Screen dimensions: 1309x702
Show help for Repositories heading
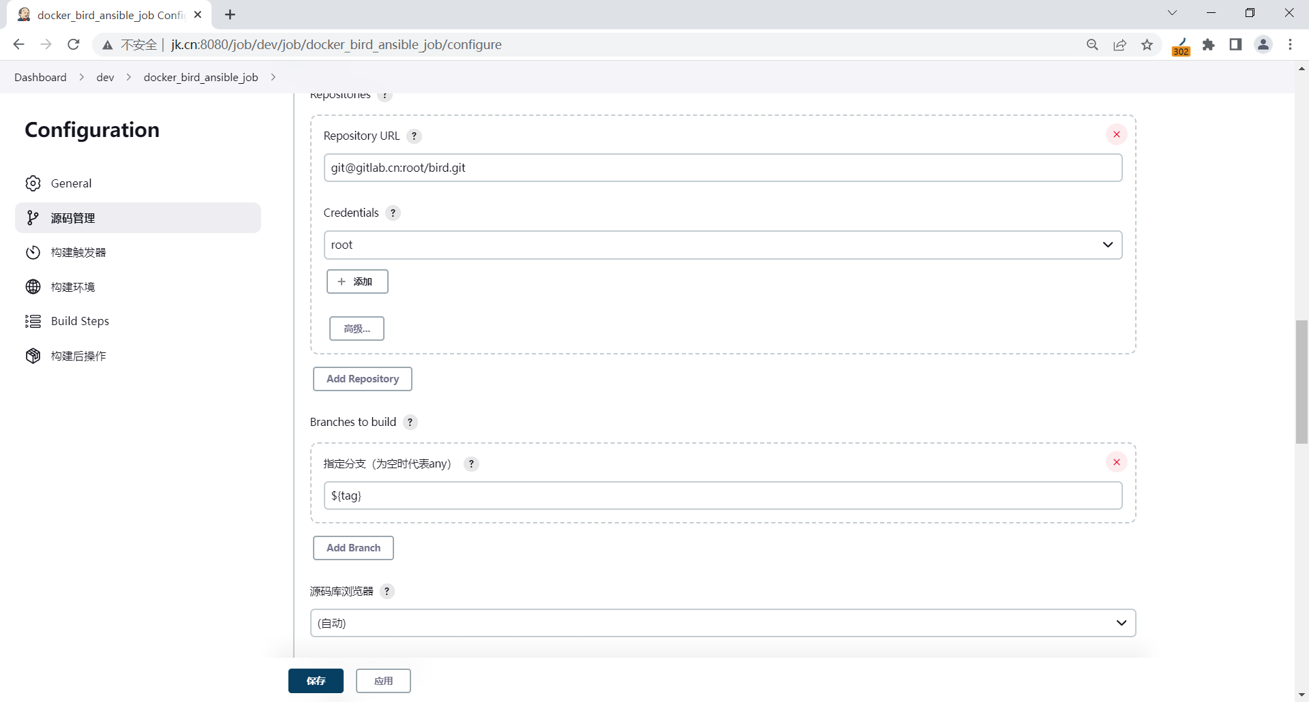tap(385, 95)
